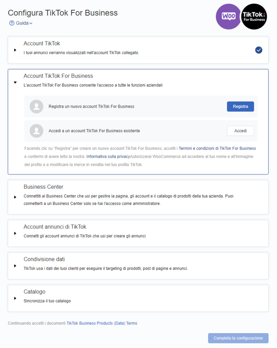Click the avatar icon in the Accedi row
This screenshot has width=277, height=348.
point(36,131)
